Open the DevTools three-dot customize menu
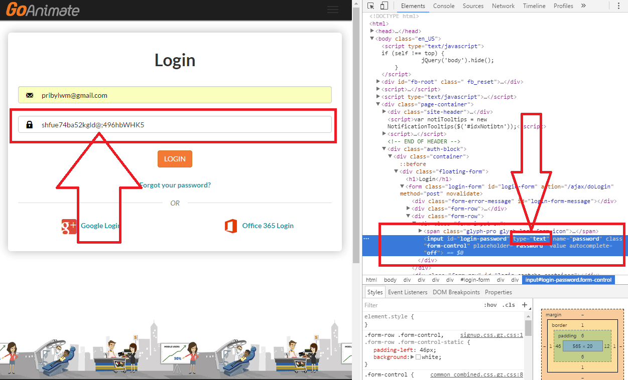 pyautogui.click(x=618, y=6)
